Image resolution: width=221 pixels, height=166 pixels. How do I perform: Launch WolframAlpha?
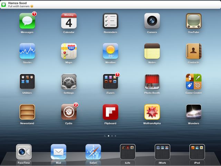152,112
